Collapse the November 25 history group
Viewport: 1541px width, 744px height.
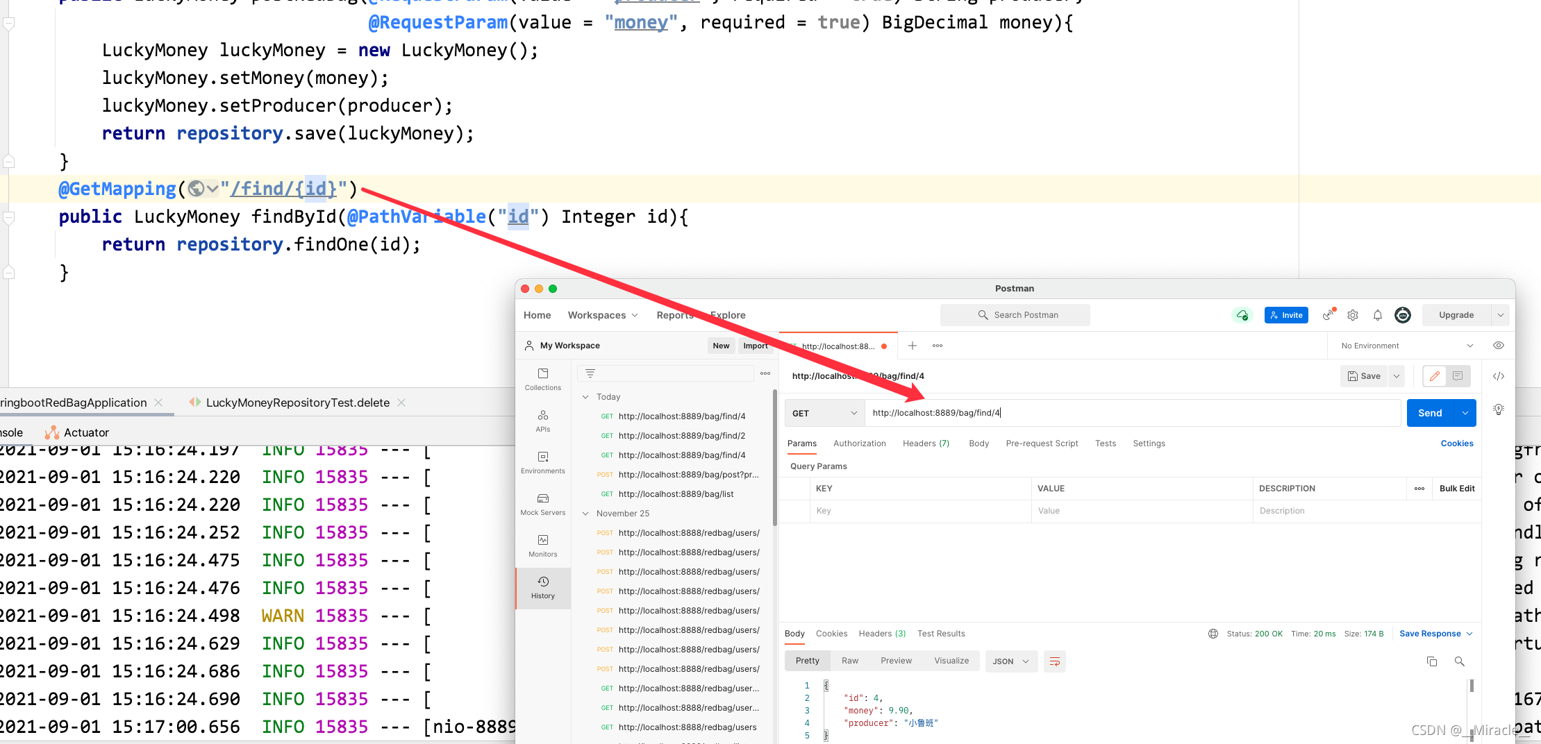coord(585,514)
